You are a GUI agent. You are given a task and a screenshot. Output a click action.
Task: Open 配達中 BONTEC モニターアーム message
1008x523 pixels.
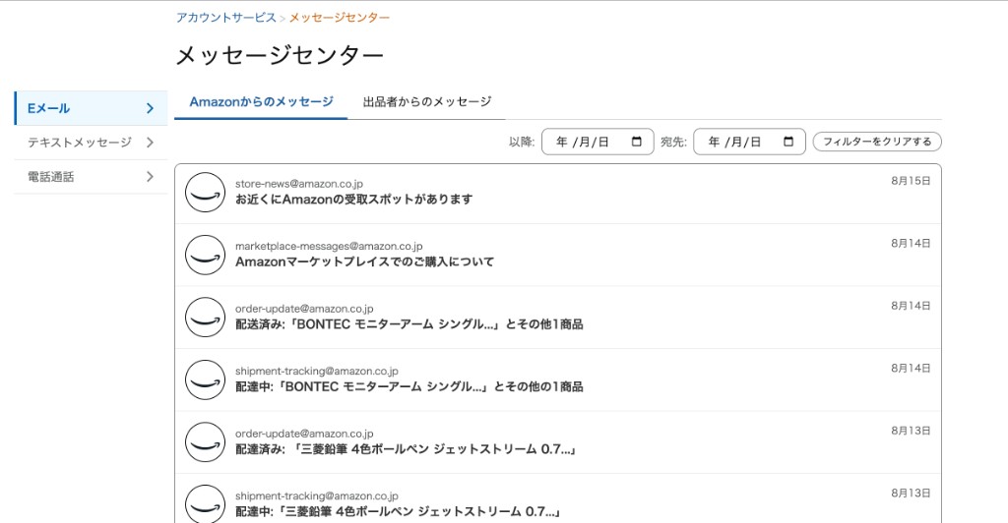click(557, 379)
